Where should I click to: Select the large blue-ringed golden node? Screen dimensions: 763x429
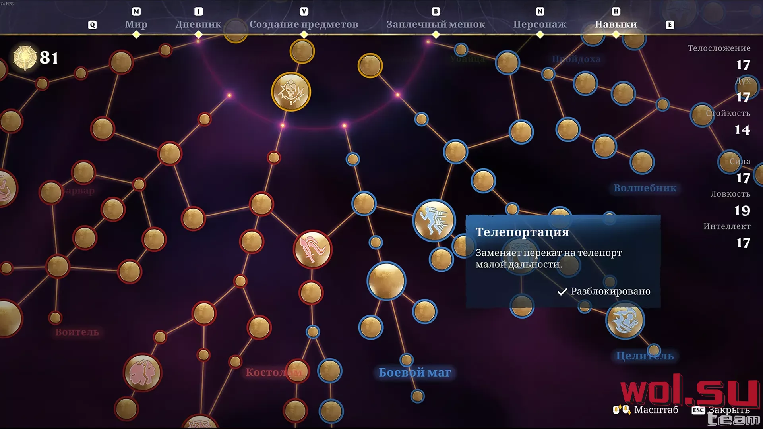coord(386,281)
